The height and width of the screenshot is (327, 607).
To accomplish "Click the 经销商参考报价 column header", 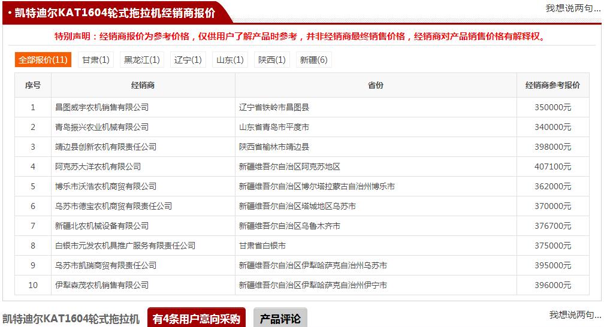I will point(553,85).
